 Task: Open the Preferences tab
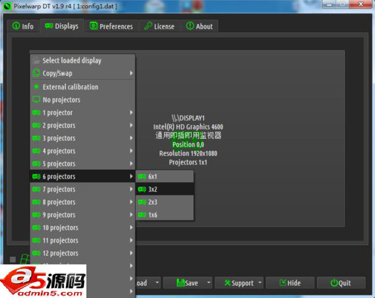(x=111, y=26)
